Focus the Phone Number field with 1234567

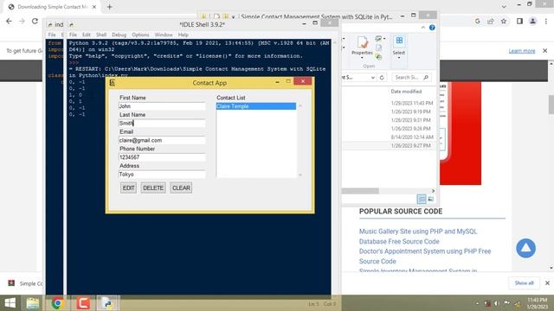tap(162, 157)
